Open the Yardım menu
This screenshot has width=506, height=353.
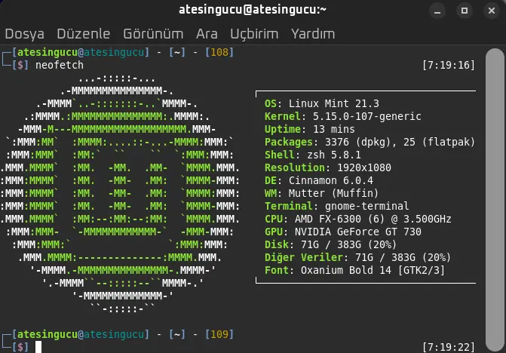313,34
